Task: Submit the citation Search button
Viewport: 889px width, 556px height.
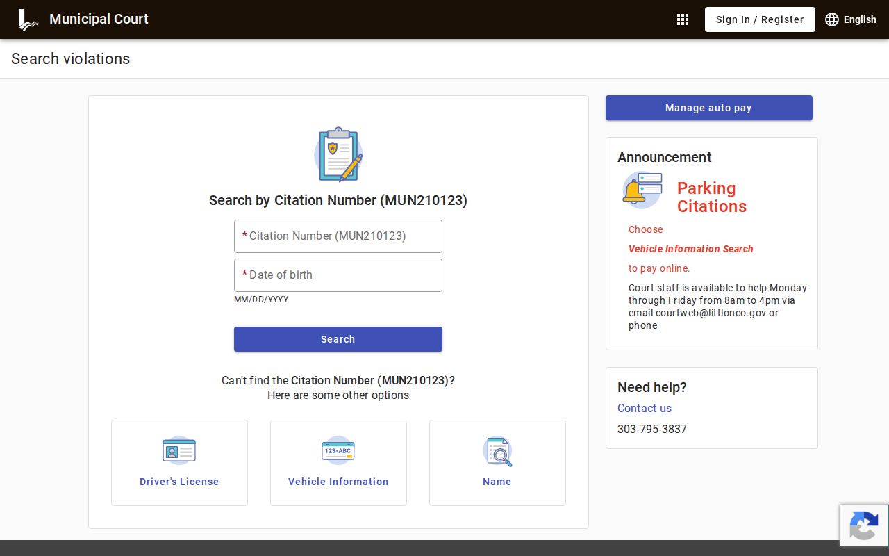Action: (338, 339)
